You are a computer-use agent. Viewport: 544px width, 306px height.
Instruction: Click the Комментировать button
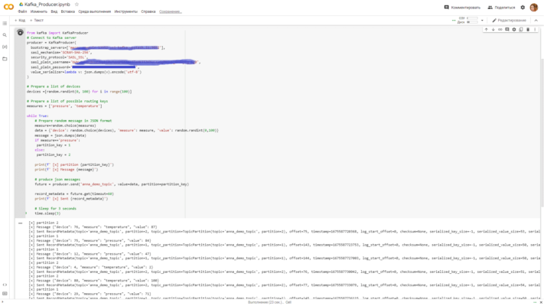[462, 7]
